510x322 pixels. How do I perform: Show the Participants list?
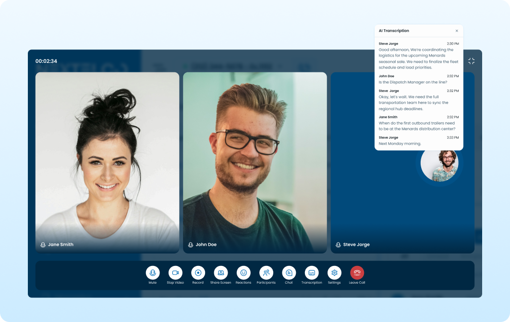(266, 273)
